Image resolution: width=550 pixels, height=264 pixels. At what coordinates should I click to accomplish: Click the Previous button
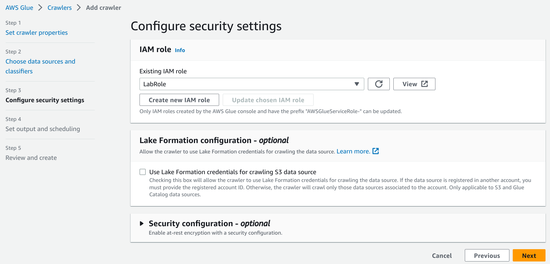click(x=487, y=256)
